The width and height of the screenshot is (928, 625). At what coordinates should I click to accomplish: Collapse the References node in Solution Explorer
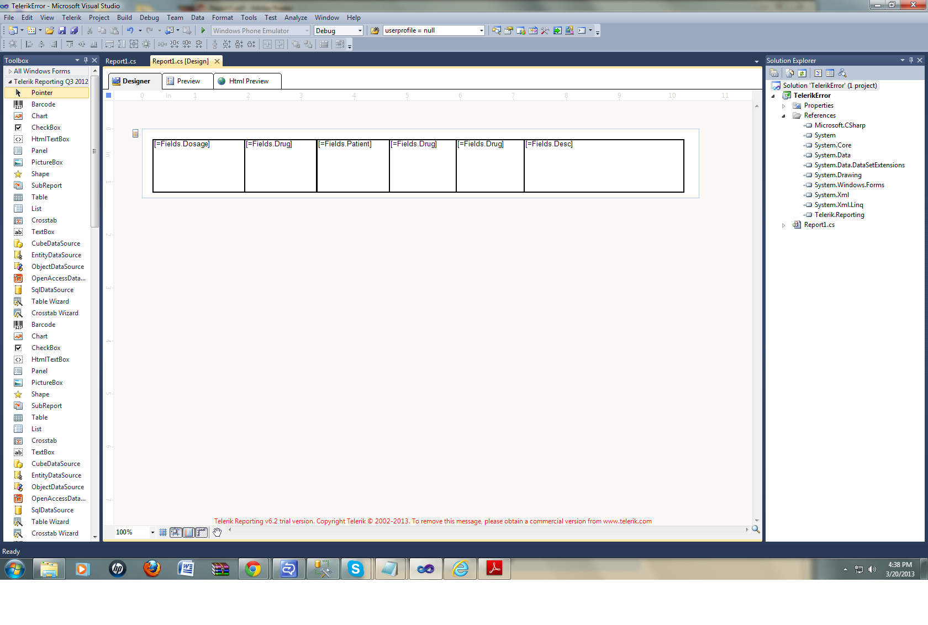pos(783,115)
